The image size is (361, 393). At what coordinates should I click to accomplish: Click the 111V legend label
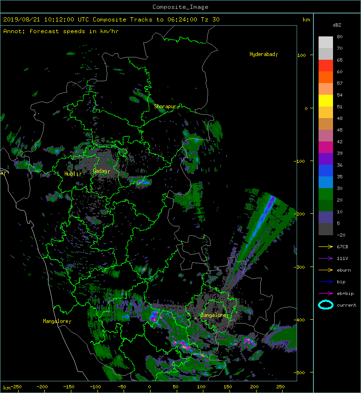(342, 259)
